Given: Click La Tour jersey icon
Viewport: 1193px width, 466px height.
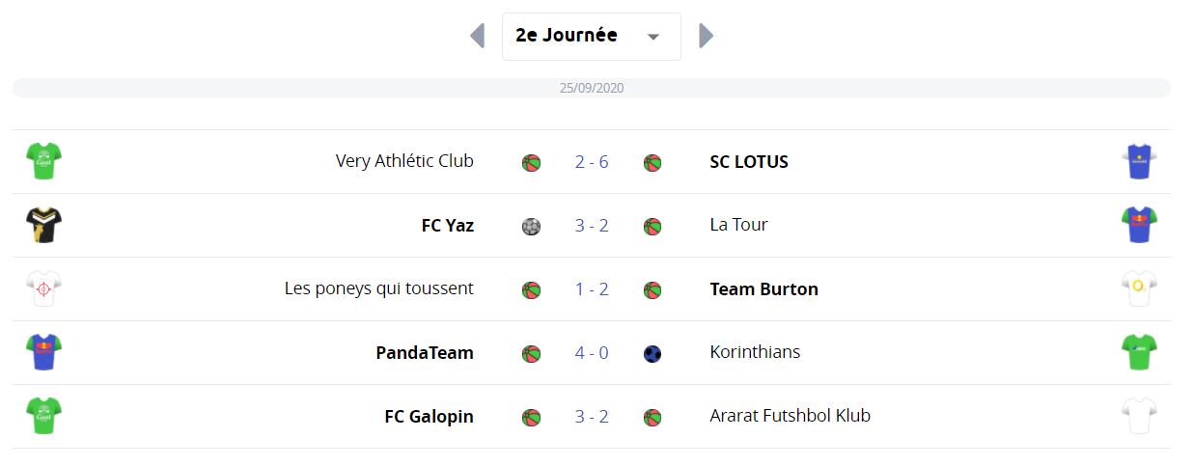Looking at the screenshot, I should [x=1139, y=225].
